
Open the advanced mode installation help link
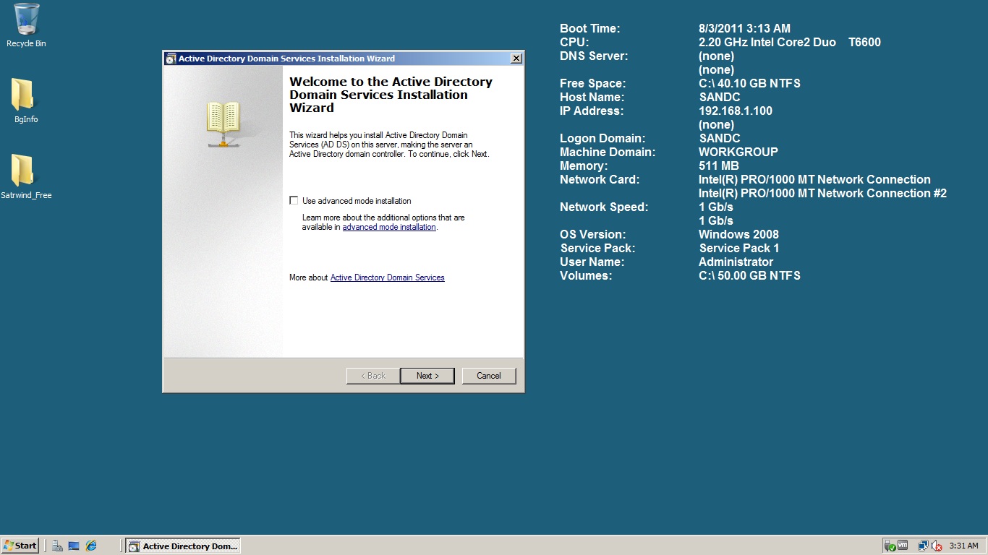point(389,227)
